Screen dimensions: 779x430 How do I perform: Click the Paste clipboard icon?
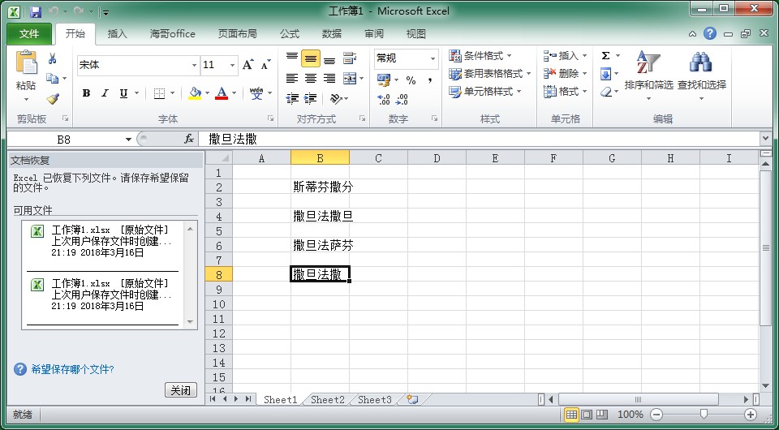(26, 63)
